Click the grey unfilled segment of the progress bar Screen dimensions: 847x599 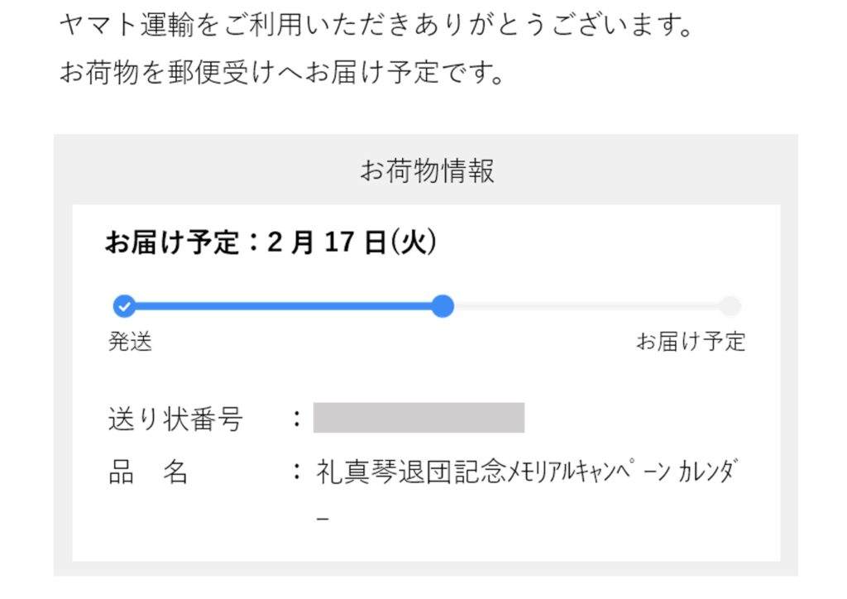(x=587, y=307)
